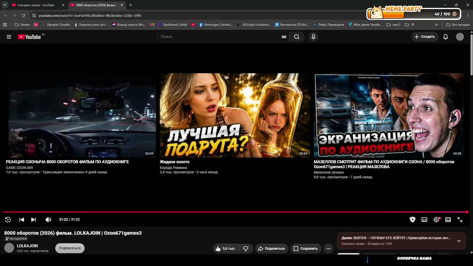Switch to Смотреть позже - YouTube tab
Viewport: 473px width, 266px height.
(36, 5)
